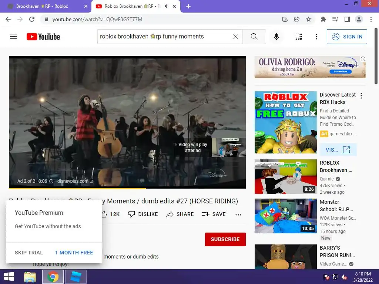Play Monster School R.I.P. 10:35 thumbnail
Viewport: 379px width, 284px height.
[x=285, y=216]
